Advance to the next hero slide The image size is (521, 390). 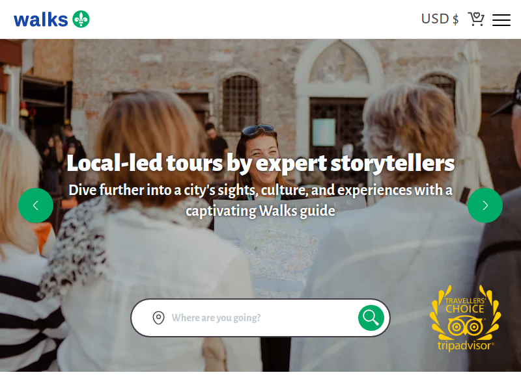point(485,205)
